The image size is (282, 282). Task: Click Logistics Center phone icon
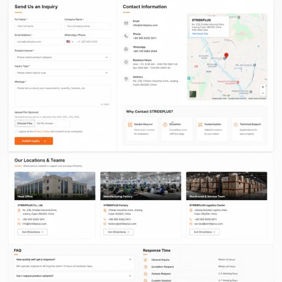[x=191, y=219]
